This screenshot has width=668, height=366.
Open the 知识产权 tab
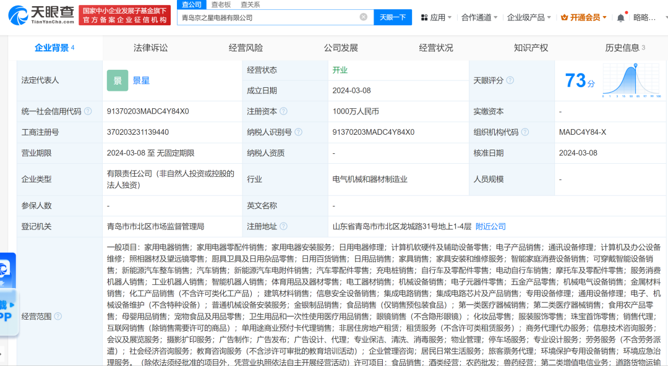pyautogui.click(x=531, y=48)
